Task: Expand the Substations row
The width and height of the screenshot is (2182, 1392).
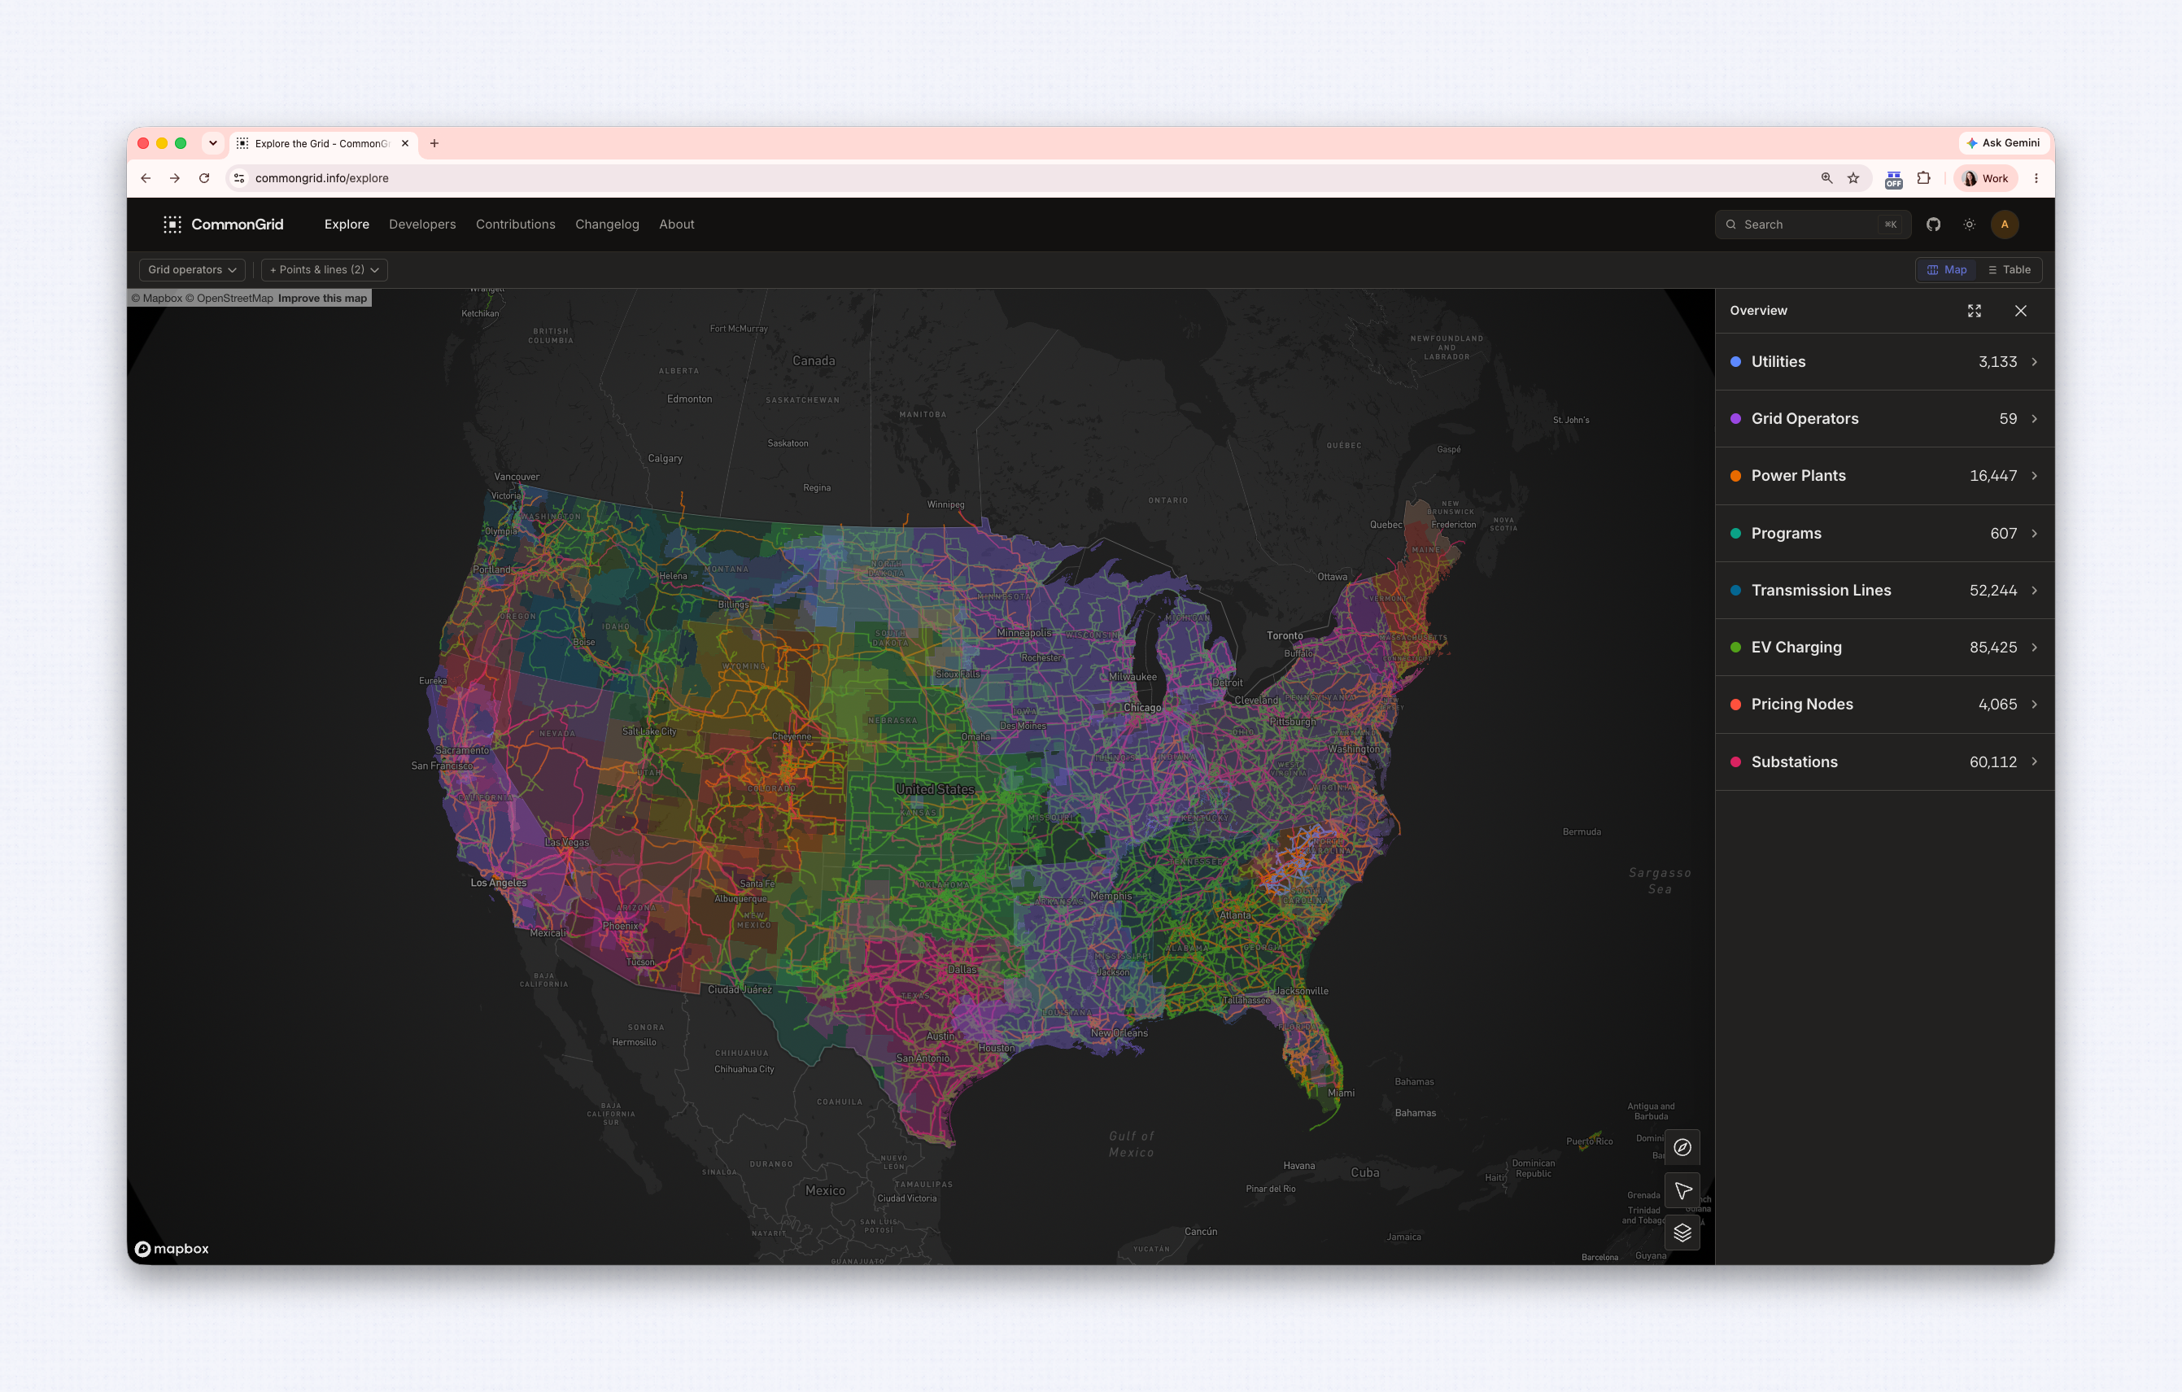Action: tap(1885, 762)
